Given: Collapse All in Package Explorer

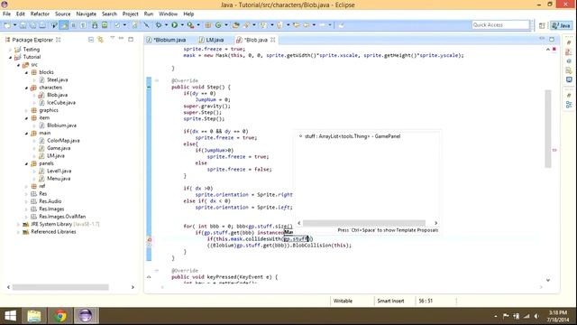Looking at the screenshot, I should pos(91,40).
